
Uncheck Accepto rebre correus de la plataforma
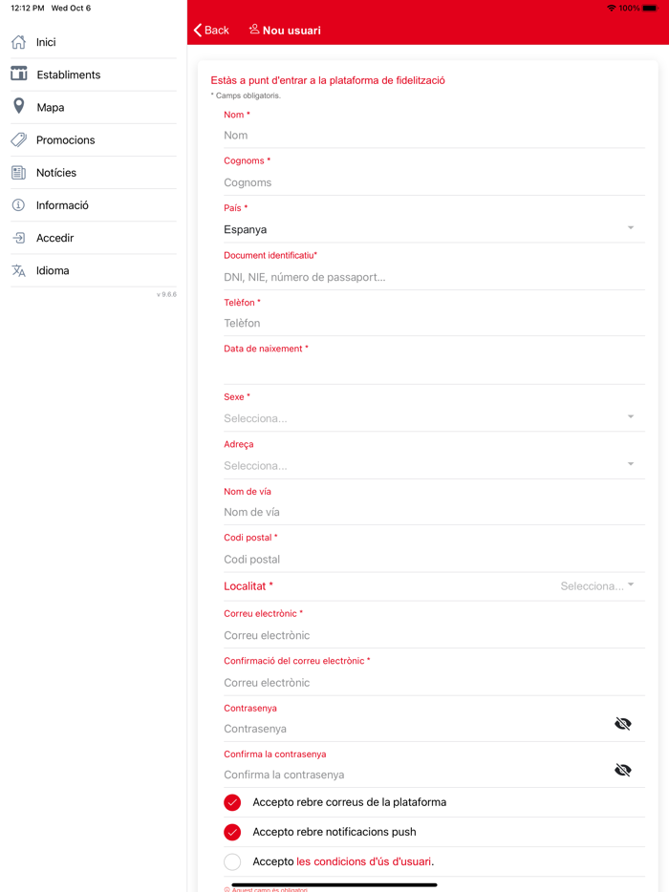pos(232,802)
